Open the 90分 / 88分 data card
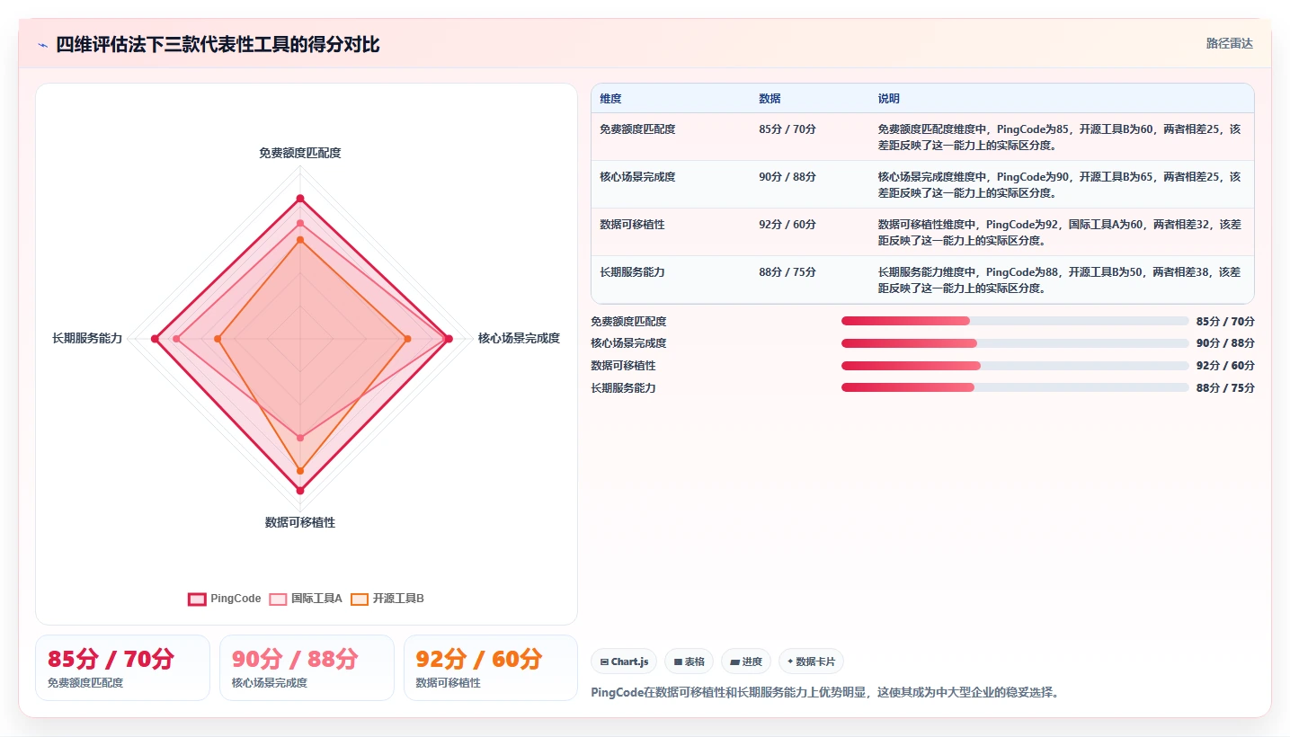 pyautogui.click(x=307, y=668)
